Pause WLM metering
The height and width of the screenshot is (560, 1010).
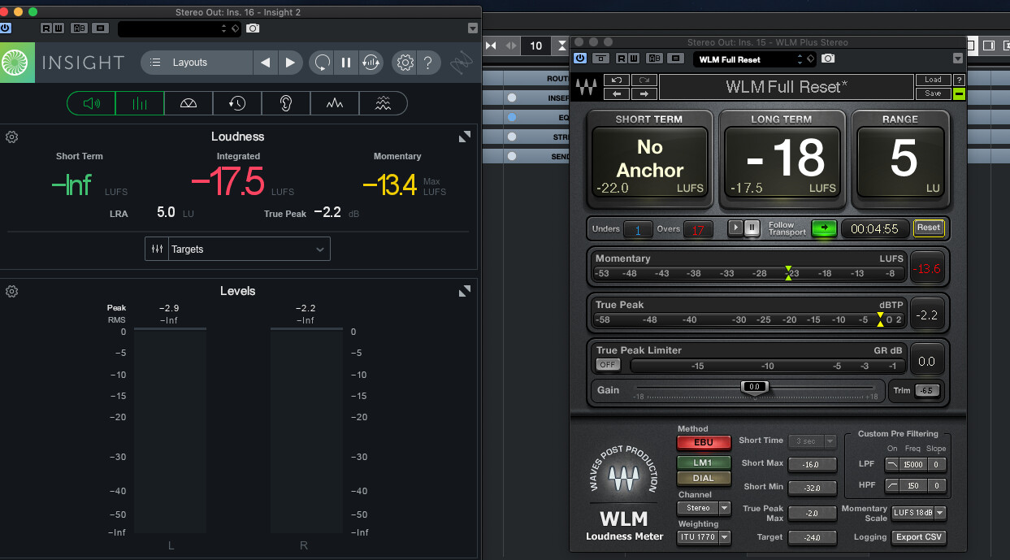click(752, 228)
